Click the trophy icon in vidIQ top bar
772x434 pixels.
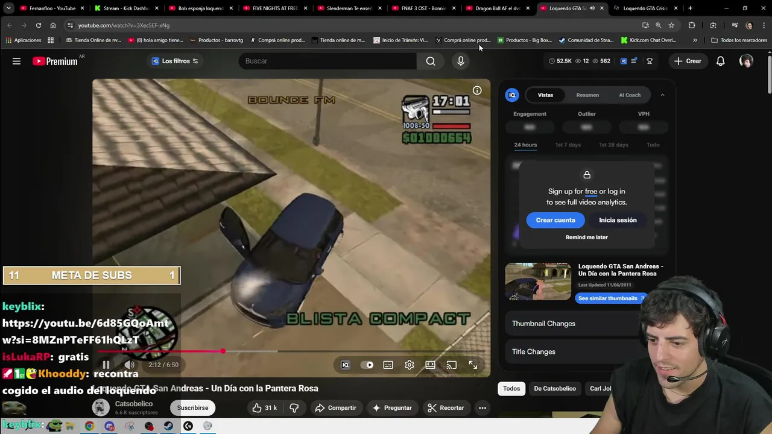(650, 61)
